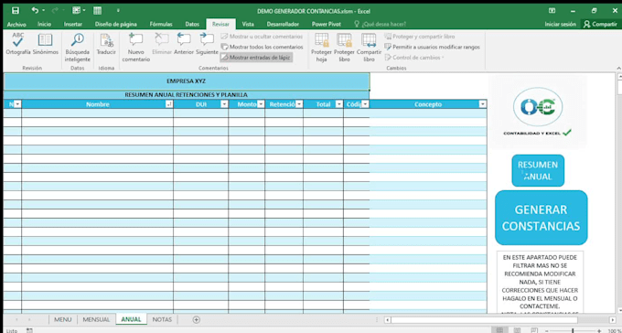
Task: Open the MENU sheet tab
Action: [x=63, y=319]
